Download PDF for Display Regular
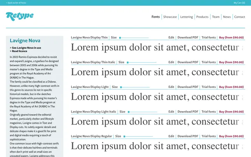 click(x=188, y=136)
